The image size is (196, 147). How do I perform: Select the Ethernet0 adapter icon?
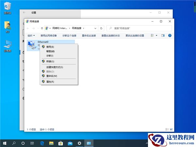tap(32, 45)
